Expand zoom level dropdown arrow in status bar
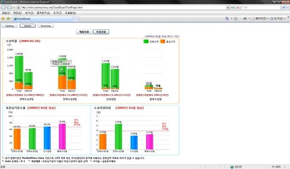The height and width of the screenshot is (169, 290). coord(285,167)
